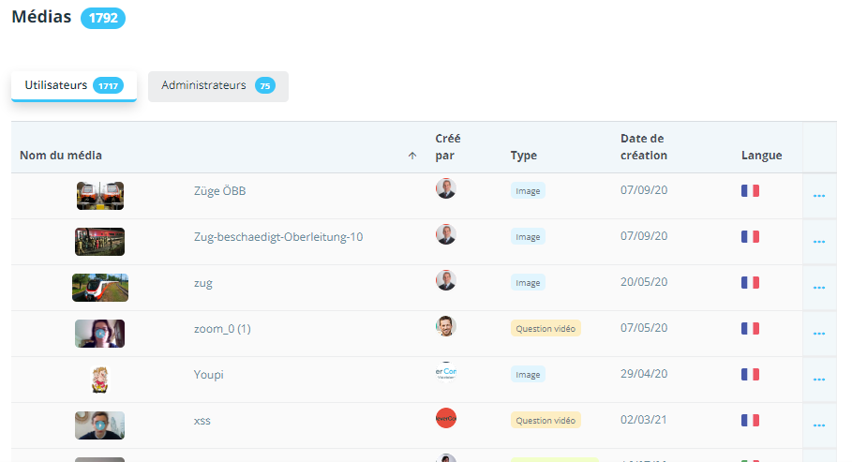Click Question vidéo tag in xss row
The height and width of the screenshot is (462, 852).
pyautogui.click(x=546, y=421)
